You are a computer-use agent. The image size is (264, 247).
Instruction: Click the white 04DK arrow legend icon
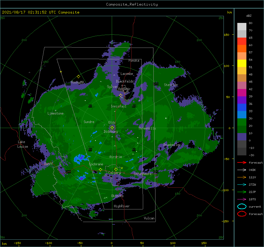coord(242,170)
